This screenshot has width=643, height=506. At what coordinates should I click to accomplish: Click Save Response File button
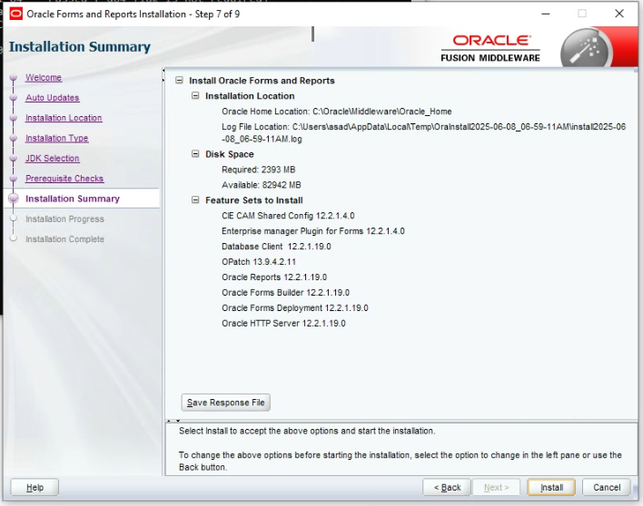coord(225,403)
